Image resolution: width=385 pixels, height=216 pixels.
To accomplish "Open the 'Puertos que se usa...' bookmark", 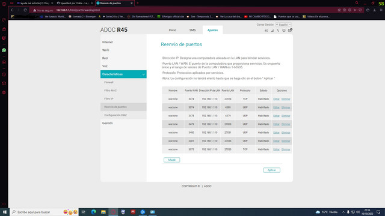I will (287, 17).
